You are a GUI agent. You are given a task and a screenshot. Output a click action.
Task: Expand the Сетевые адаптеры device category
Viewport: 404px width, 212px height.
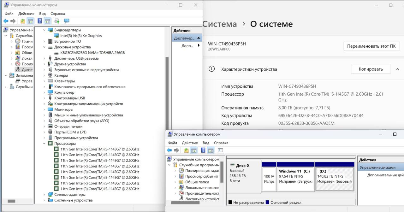tap(44, 195)
